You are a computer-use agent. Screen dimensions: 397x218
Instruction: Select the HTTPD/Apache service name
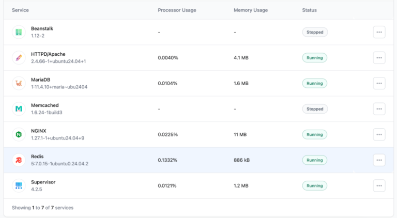(x=48, y=54)
